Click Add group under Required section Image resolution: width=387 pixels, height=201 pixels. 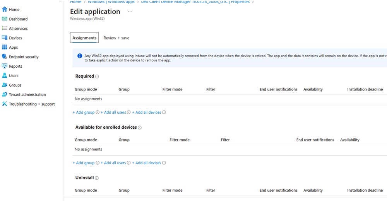84,112
